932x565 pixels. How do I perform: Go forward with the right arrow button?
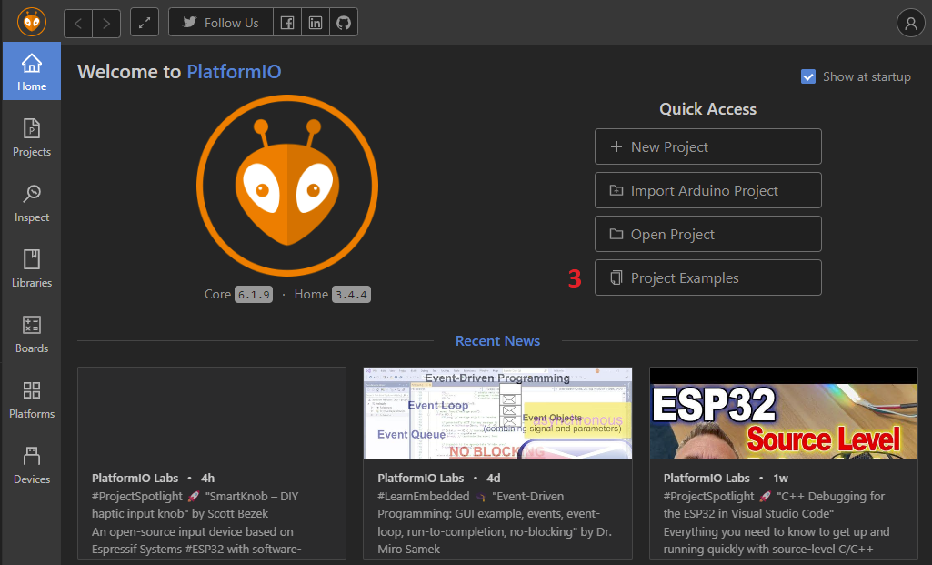point(106,23)
